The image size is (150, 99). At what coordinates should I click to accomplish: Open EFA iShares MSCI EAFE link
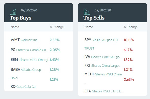(x=103, y=91)
